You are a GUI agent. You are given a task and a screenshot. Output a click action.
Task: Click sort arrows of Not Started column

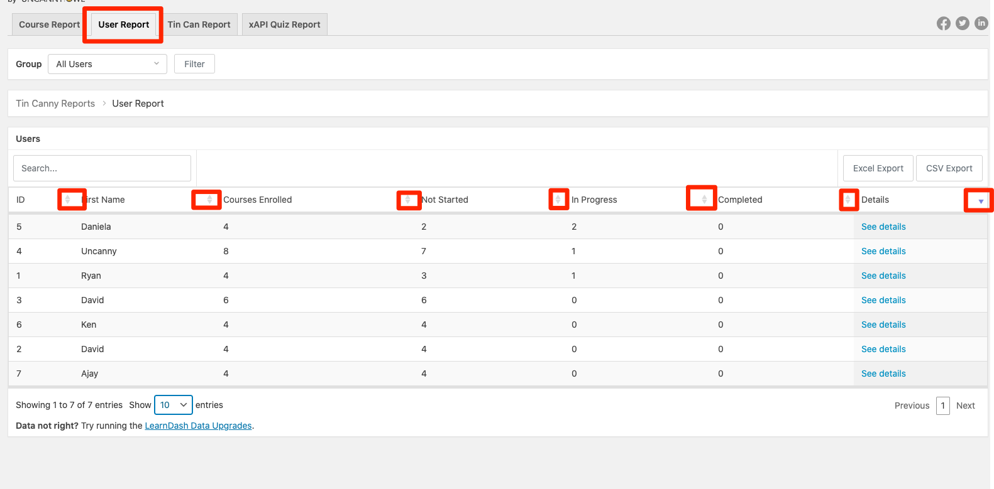tap(558, 200)
